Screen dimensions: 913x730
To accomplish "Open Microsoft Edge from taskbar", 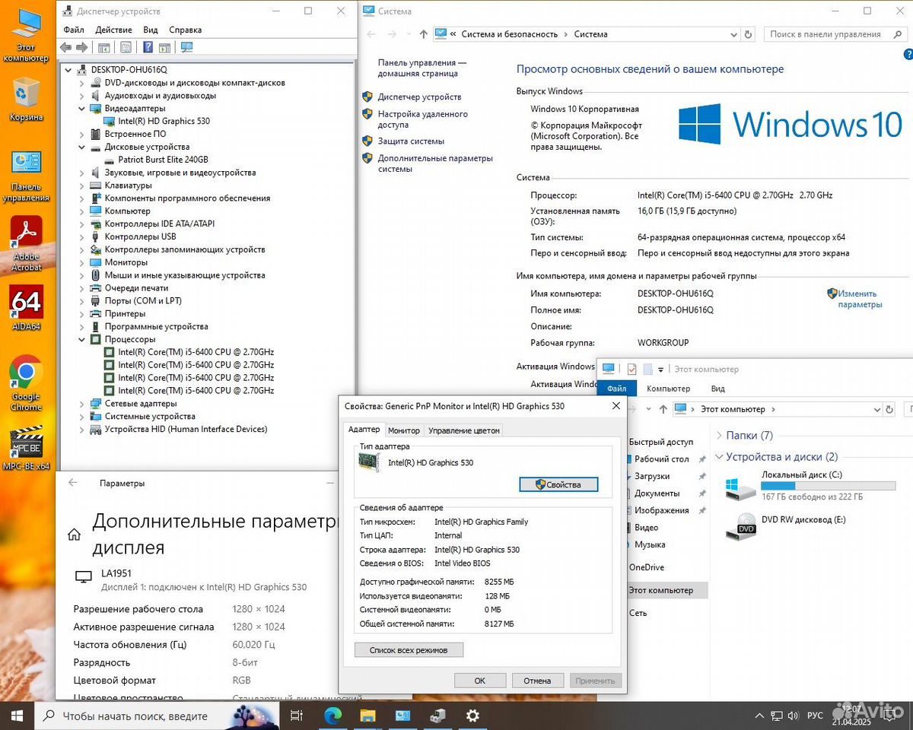I will (x=332, y=716).
